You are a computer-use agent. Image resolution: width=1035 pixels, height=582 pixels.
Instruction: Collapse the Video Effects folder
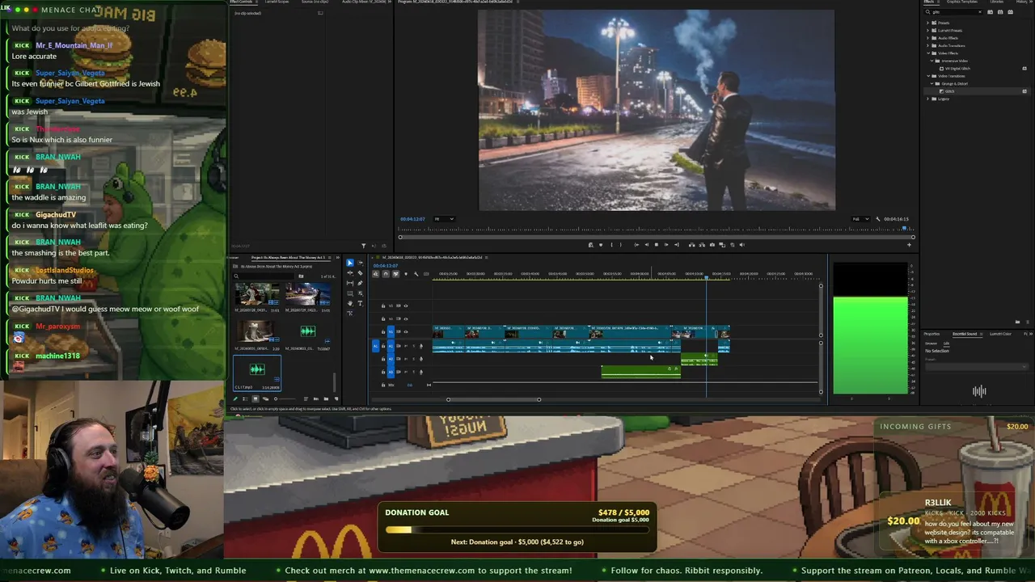pos(928,53)
